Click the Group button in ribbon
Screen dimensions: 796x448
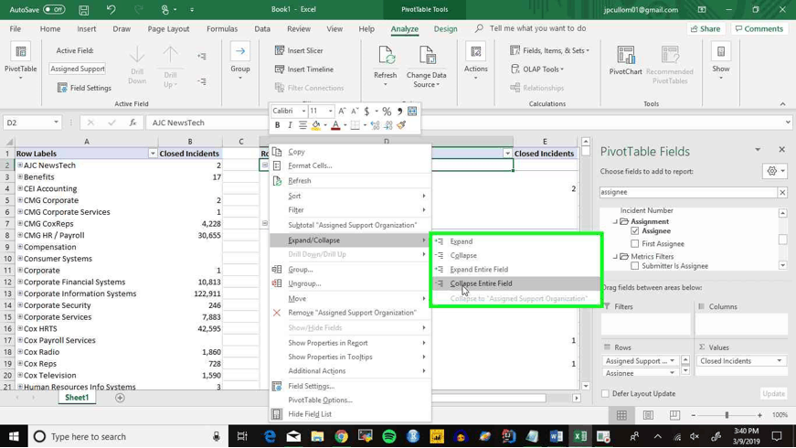pyautogui.click(x=240, y=62)
